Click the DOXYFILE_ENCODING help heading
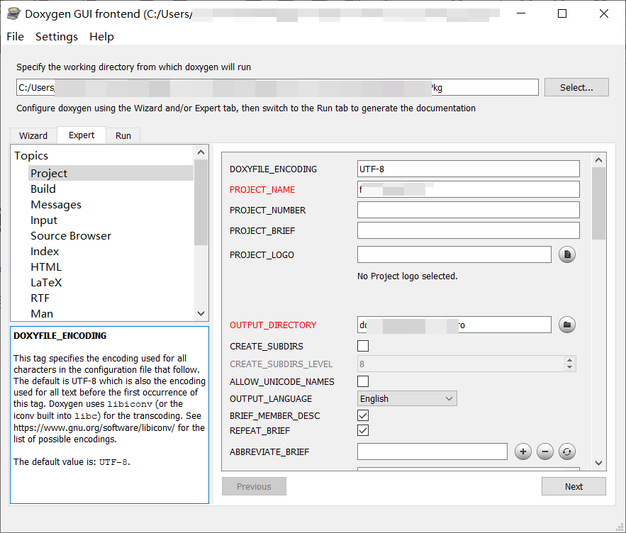The image size is (626, 533). click(60, 336)
